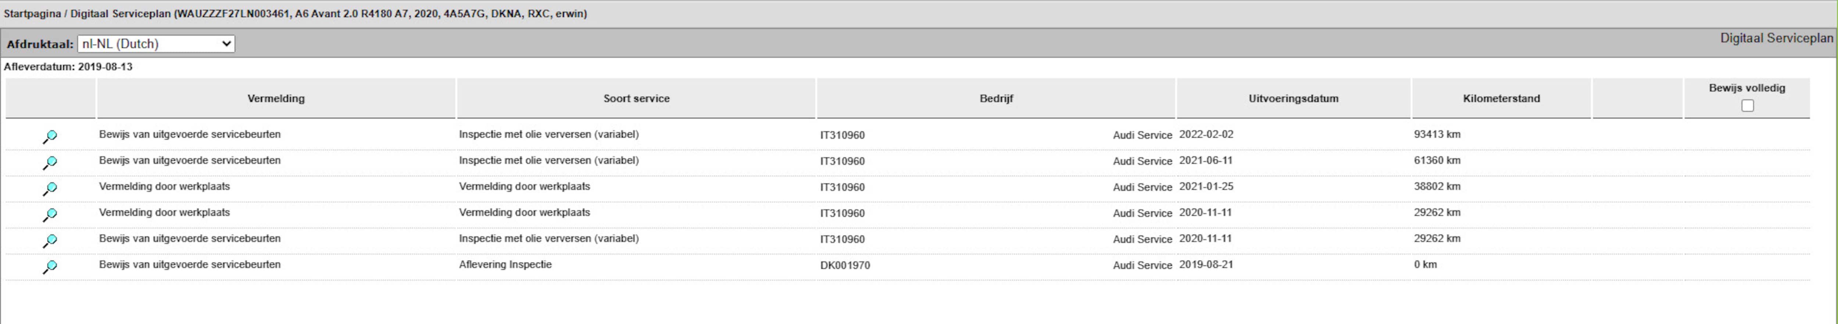Inspect the 2020-11-11 Vermelding door werkplaats record

point(49,214)
